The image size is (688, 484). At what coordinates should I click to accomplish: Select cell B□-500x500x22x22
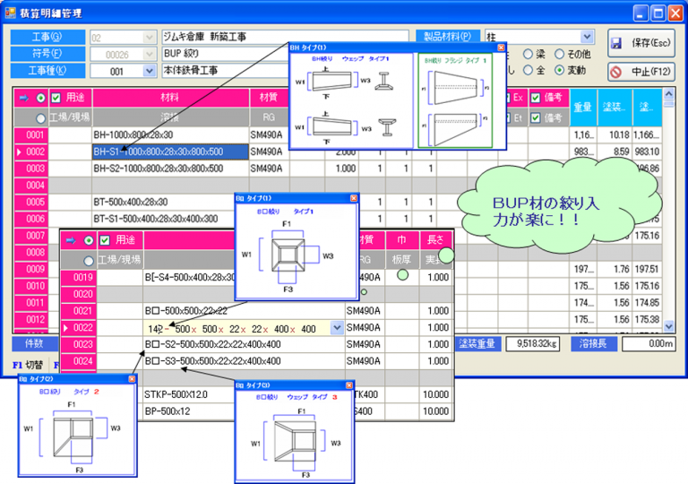pyautogui.click(x=244, y=311)
